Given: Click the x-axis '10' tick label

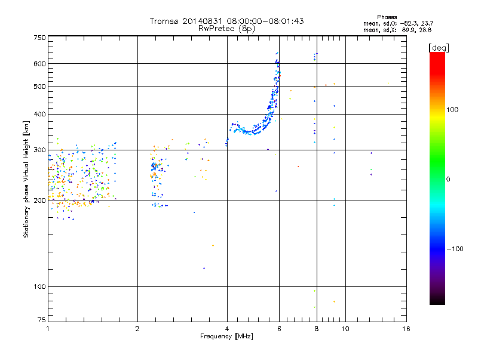Looking at the screenshot, I should (x=345, y=329).
